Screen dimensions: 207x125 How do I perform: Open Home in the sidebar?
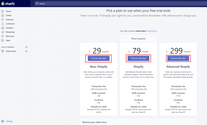coord(9,11)
